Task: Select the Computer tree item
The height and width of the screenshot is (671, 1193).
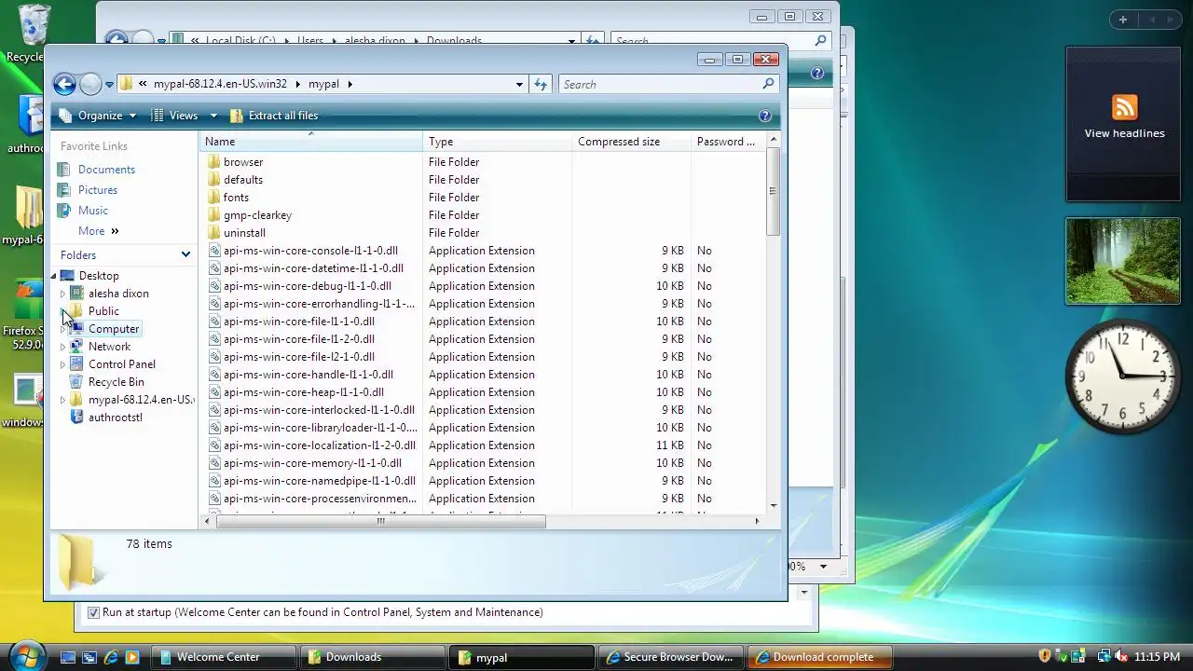Action: [114, 329]
